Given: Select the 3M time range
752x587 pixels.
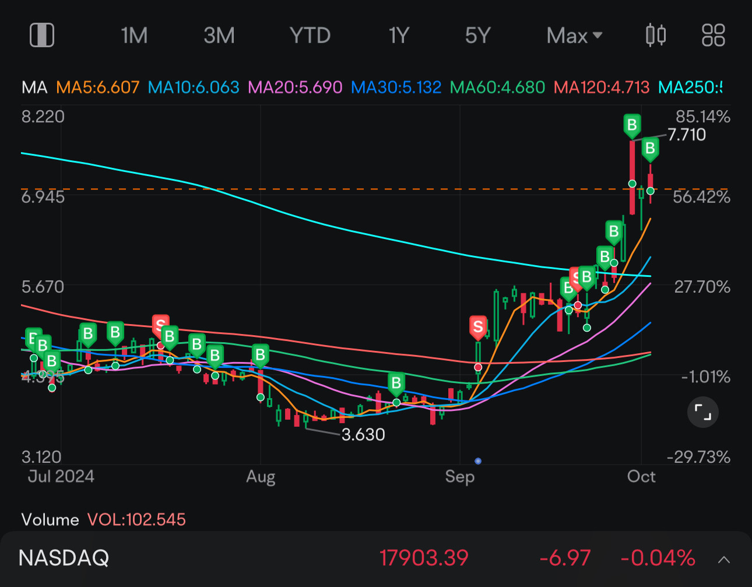Looking at the screenshot, I should (219, 36).
